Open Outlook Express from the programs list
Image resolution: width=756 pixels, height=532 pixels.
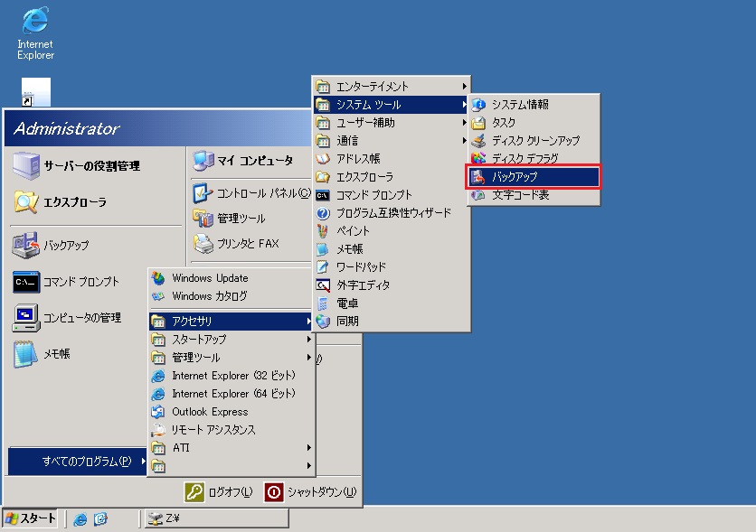point(210,412)
